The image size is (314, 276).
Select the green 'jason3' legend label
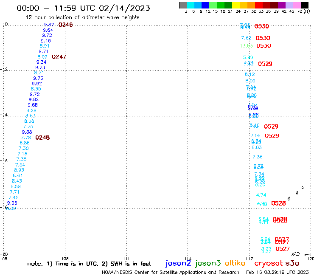pyautogui.click(x=208, y=263)
